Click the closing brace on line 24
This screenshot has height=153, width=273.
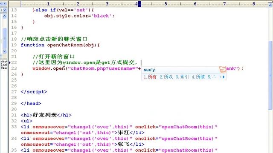22,74
